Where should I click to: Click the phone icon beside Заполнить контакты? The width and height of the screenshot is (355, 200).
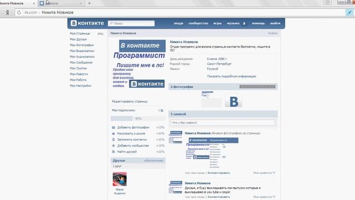pyautogui.click(x=113, y=139)
